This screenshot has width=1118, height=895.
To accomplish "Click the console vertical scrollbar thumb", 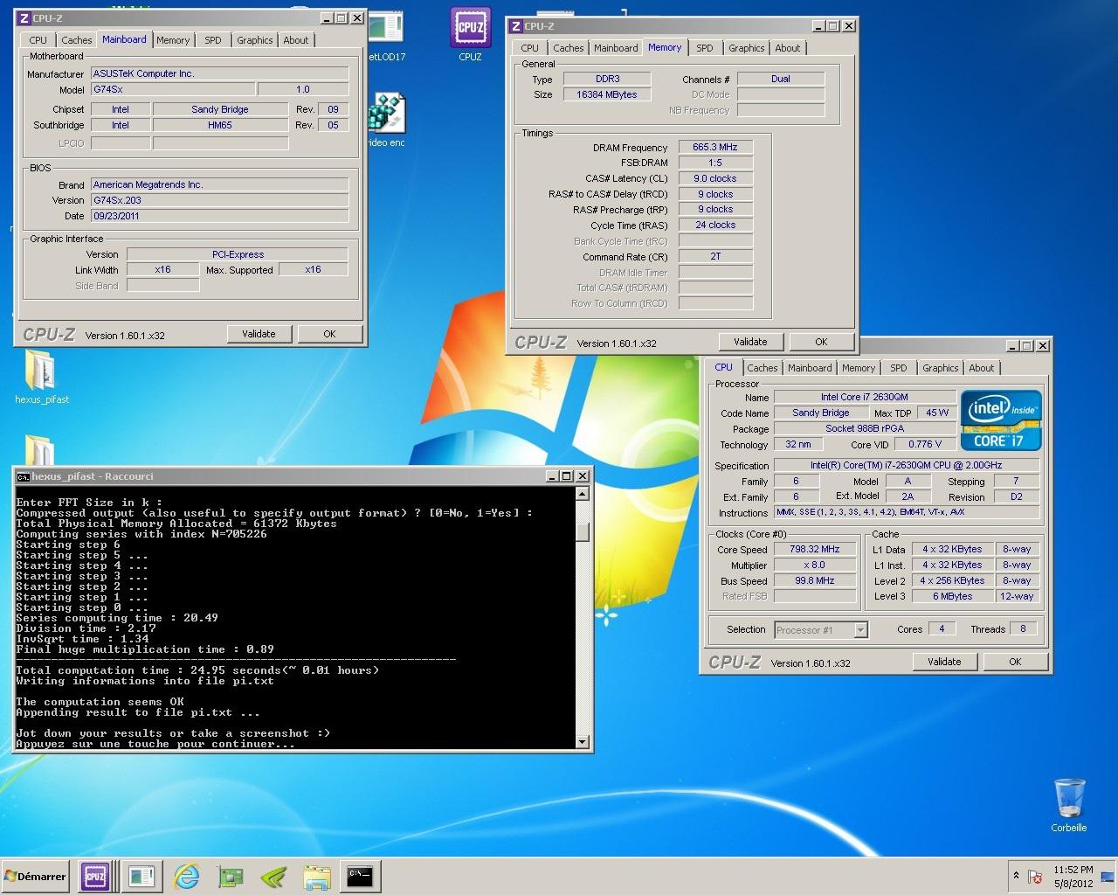I will click(583, 532).
